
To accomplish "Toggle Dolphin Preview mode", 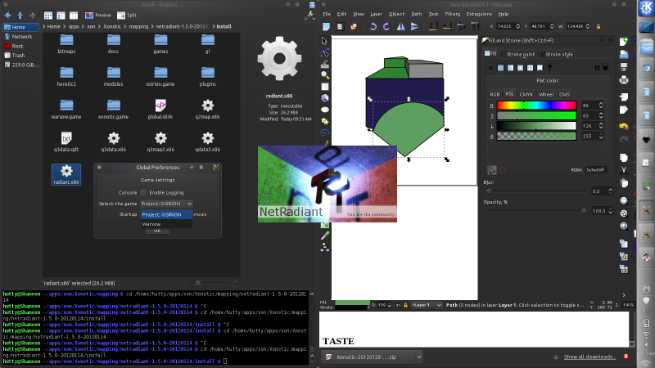I will 98,16.
